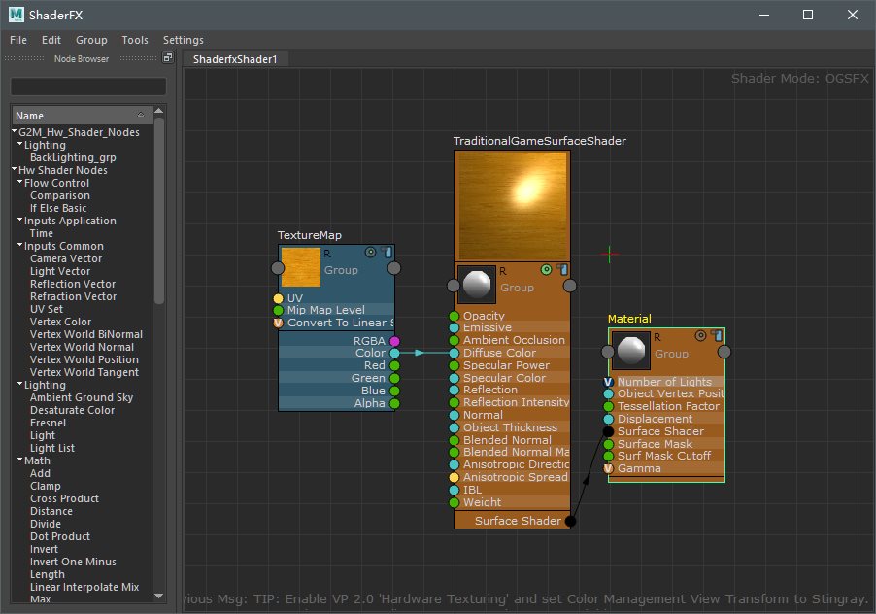Click the sphere preview icon on TraditionalGameSurfaceShader node
This screenshot has width=876, height=614.
point(476,285)
